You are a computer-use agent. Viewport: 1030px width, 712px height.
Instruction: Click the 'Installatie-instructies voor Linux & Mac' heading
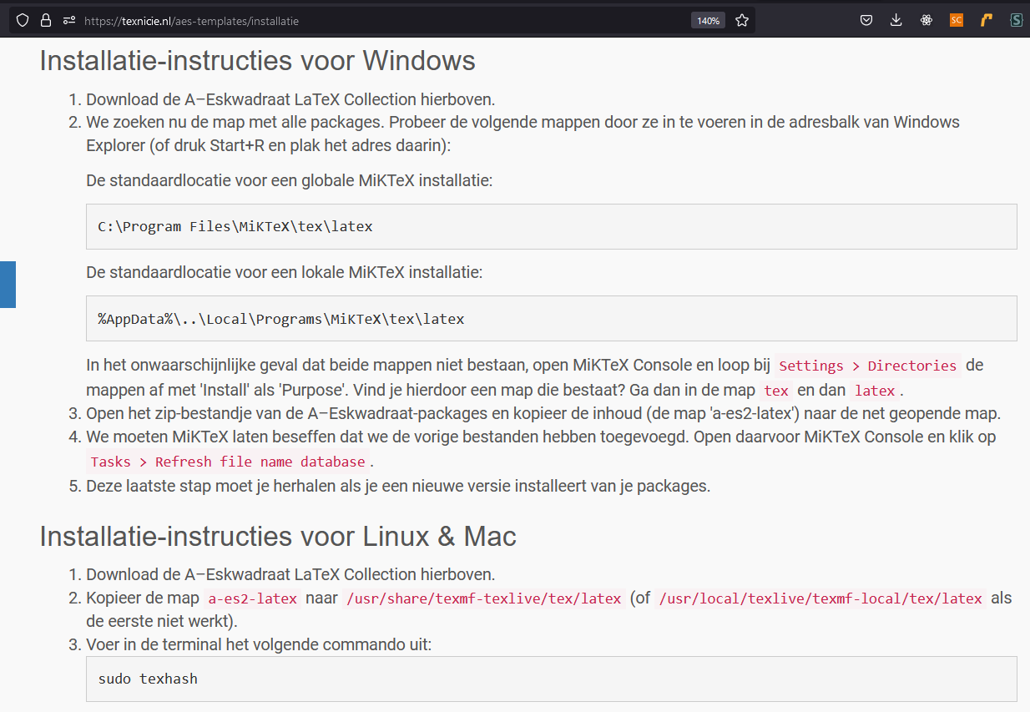click(x=278, y=536)
